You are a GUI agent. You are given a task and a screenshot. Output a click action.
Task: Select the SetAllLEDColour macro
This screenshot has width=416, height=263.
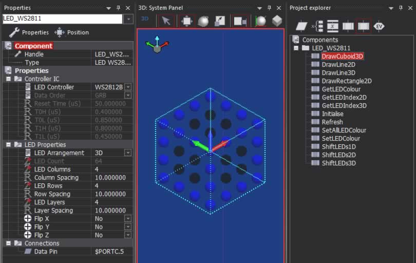tap(344, 130)
